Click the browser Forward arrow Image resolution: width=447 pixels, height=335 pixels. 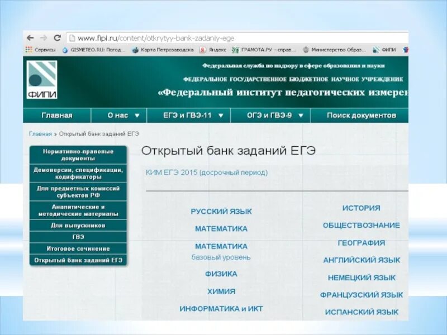pyautogui.click(x=44, y=38)
